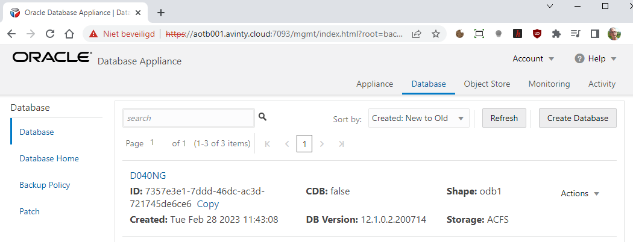This screenshot has height=242, width=633.
Task: Click the search magnifier icon
Action: pos(262,117)
